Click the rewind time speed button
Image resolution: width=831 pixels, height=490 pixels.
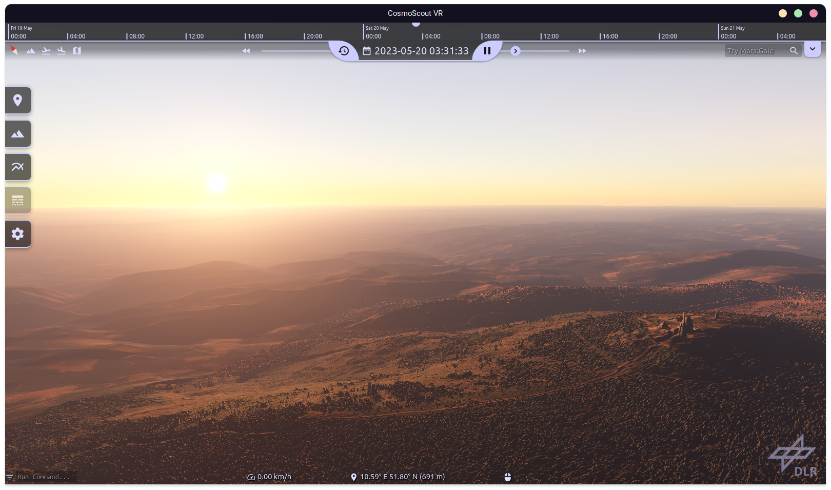[x=246, y=51]
